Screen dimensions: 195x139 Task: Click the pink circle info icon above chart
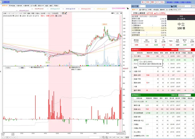click(x=113, y=8)
